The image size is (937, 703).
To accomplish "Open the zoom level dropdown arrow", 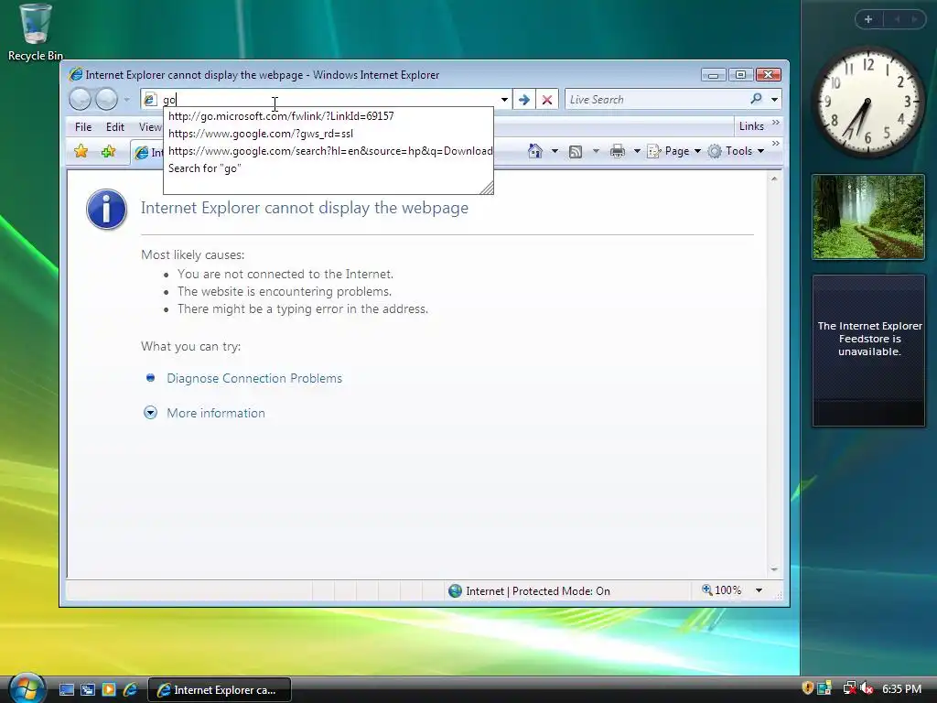I will tap(759, 590).
